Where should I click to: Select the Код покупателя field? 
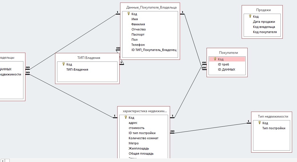265,32
